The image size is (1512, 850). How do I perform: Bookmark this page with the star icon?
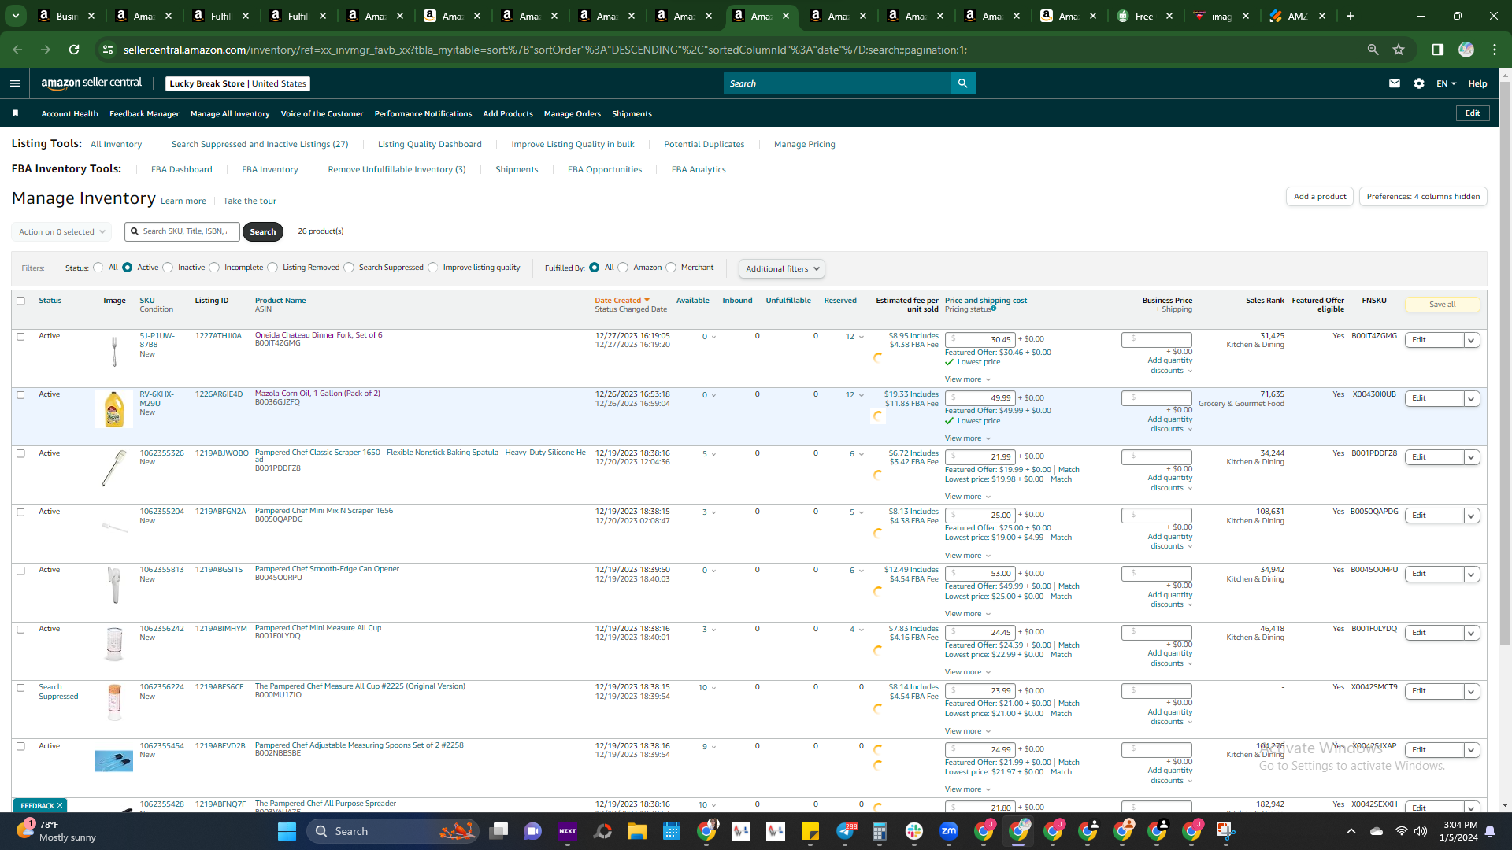(1399, 50)
